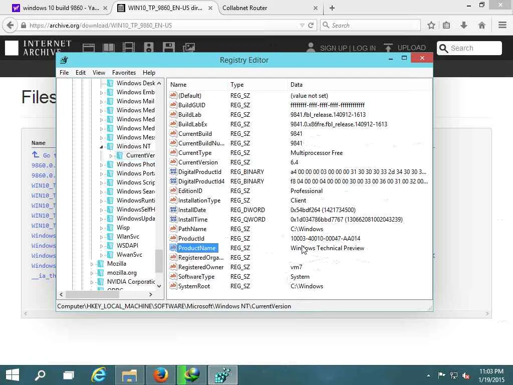The height and width of the screenshot is (385, 513).
Task: Select the EditionID registry value
Action: 190,191
